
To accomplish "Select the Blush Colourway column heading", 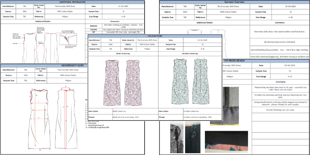I will 123,54.
